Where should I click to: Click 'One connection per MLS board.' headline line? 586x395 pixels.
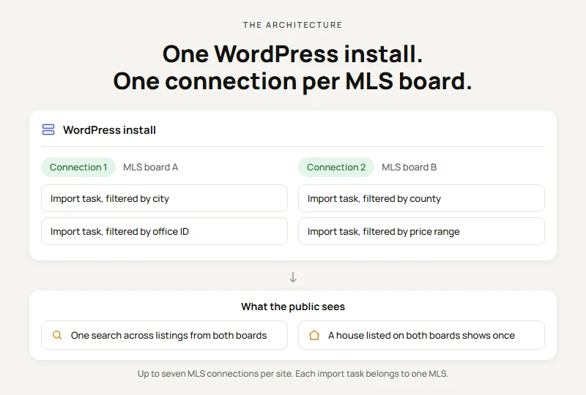click(x=292, y=81)
